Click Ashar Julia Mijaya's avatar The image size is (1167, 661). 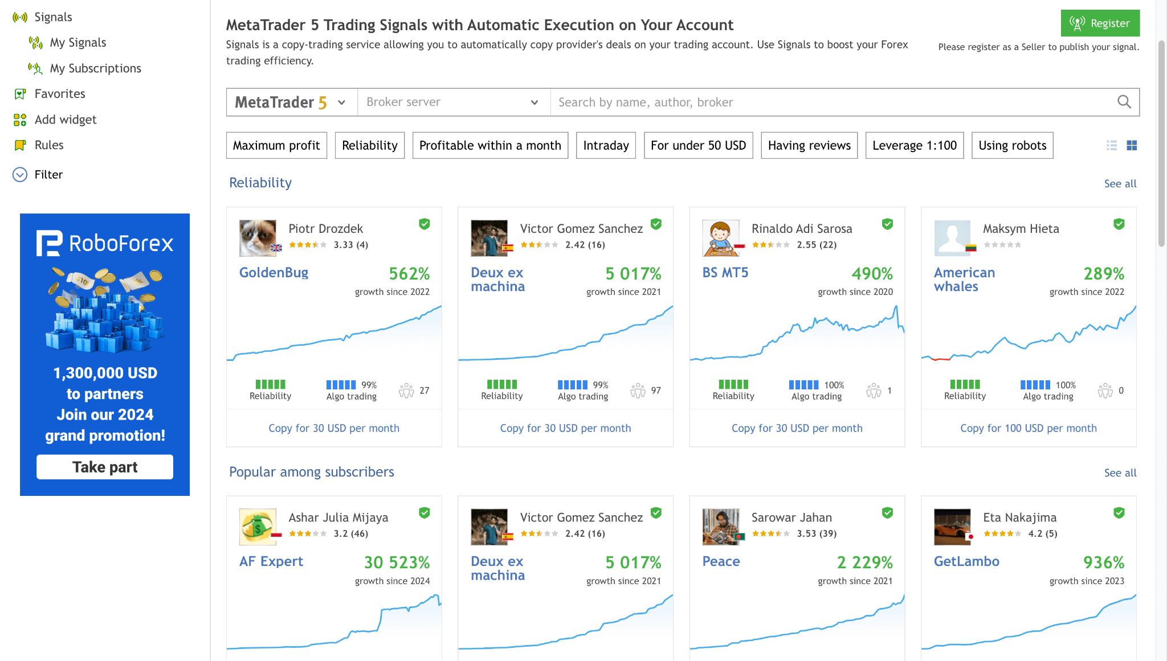(x=258, y=527)
